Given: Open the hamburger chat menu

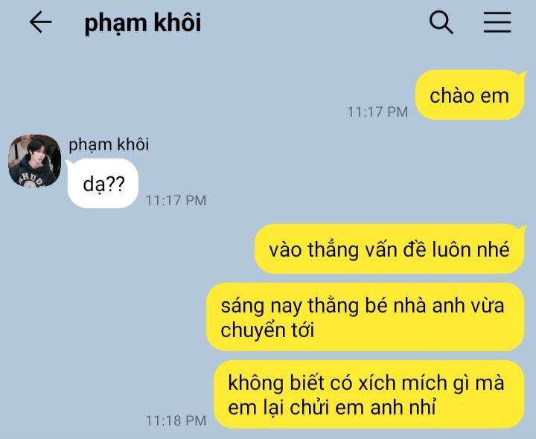Looking at the screenshot, I should pyautogui.click(x=497, y=22).
